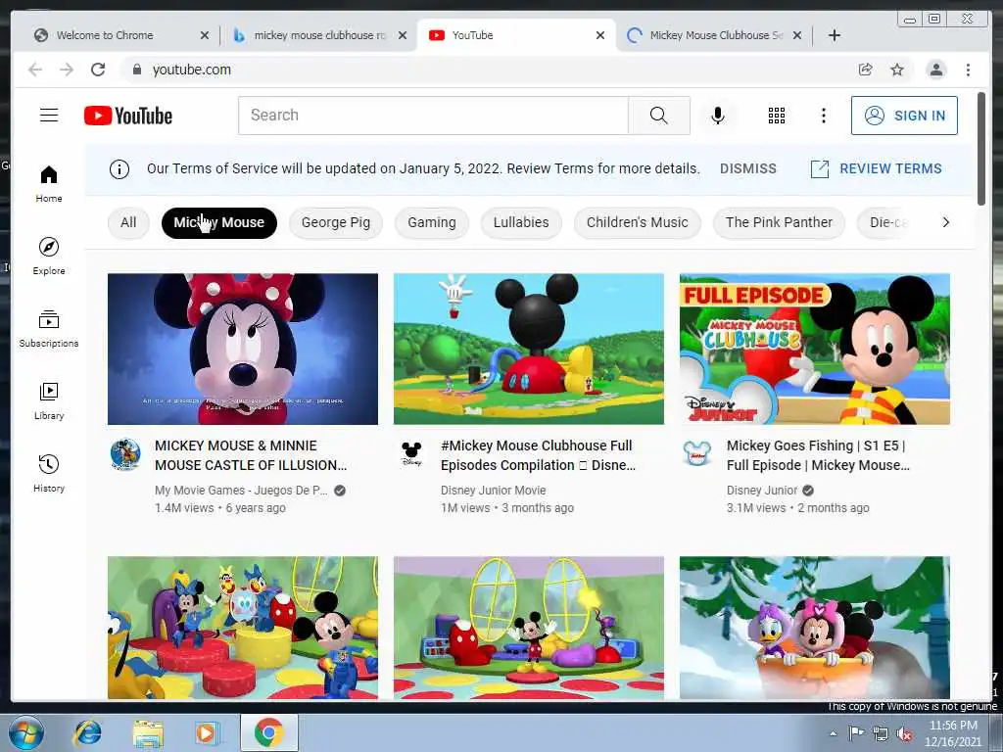Click REVIEW TERMS link
Image resolution: width=1003 pixels, height=752 pixels.
pyautogui.click(x=877, y=168)
